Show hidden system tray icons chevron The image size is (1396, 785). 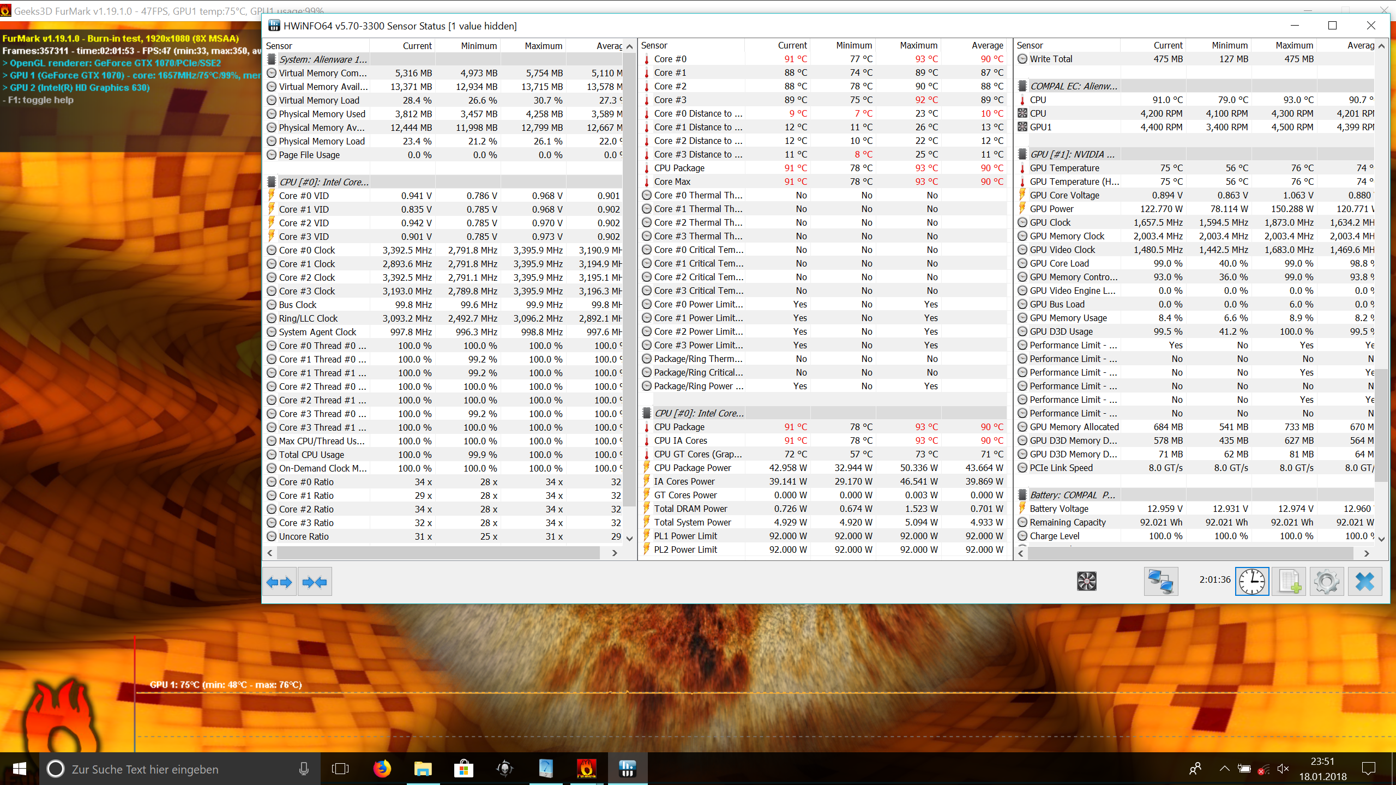(1224, 769)
